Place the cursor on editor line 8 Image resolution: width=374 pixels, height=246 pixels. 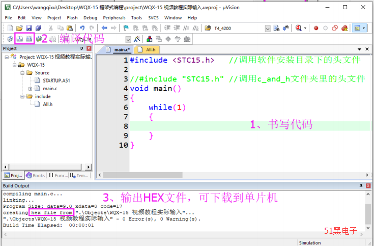tap(250, 126)
